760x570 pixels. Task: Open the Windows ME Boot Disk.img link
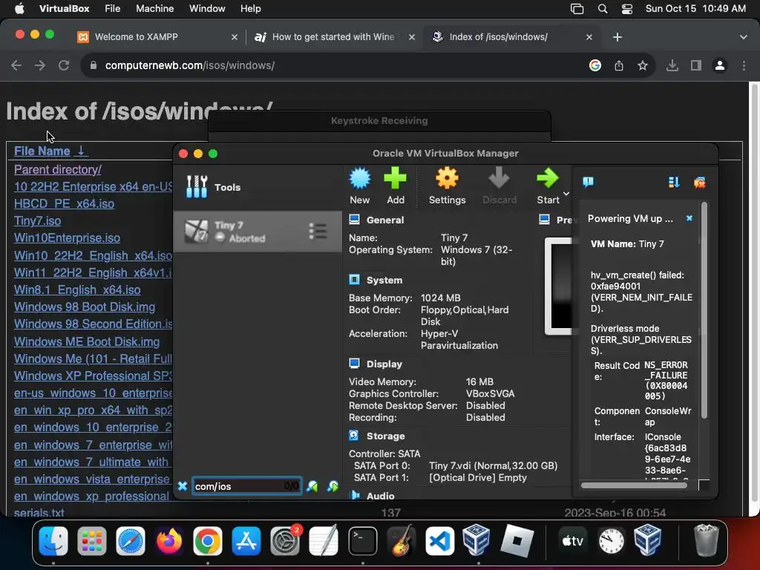87,341
